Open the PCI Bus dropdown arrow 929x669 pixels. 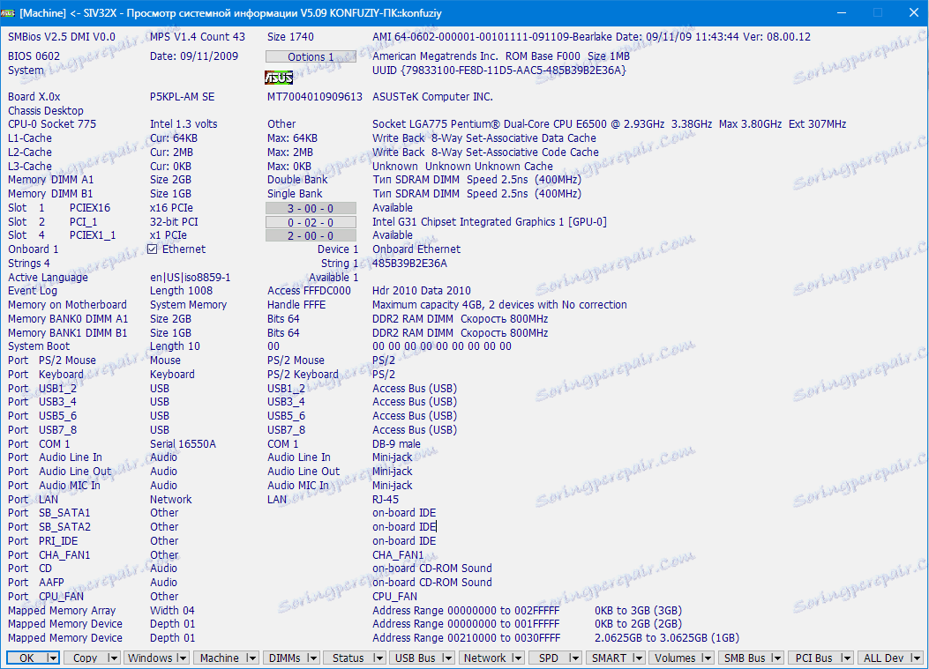(x=847, y=658)
